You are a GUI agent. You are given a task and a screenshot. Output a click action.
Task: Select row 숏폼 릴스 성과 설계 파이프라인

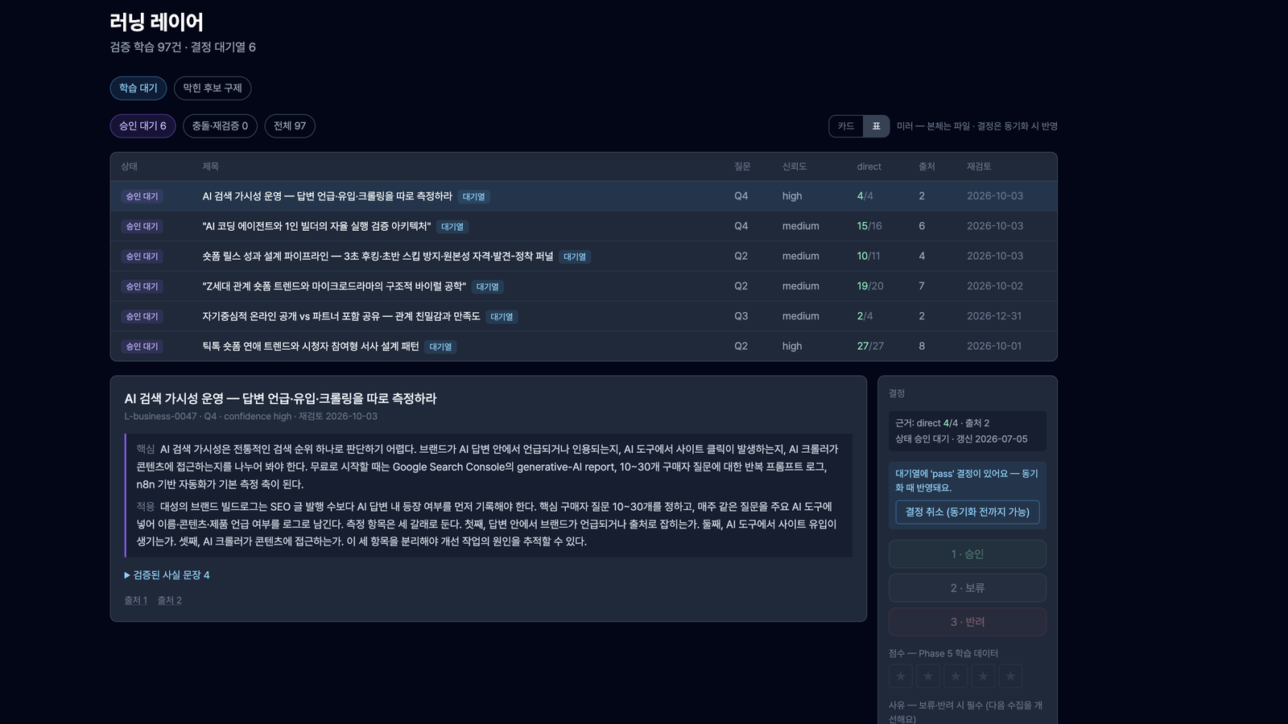click(x=584, y=256)
